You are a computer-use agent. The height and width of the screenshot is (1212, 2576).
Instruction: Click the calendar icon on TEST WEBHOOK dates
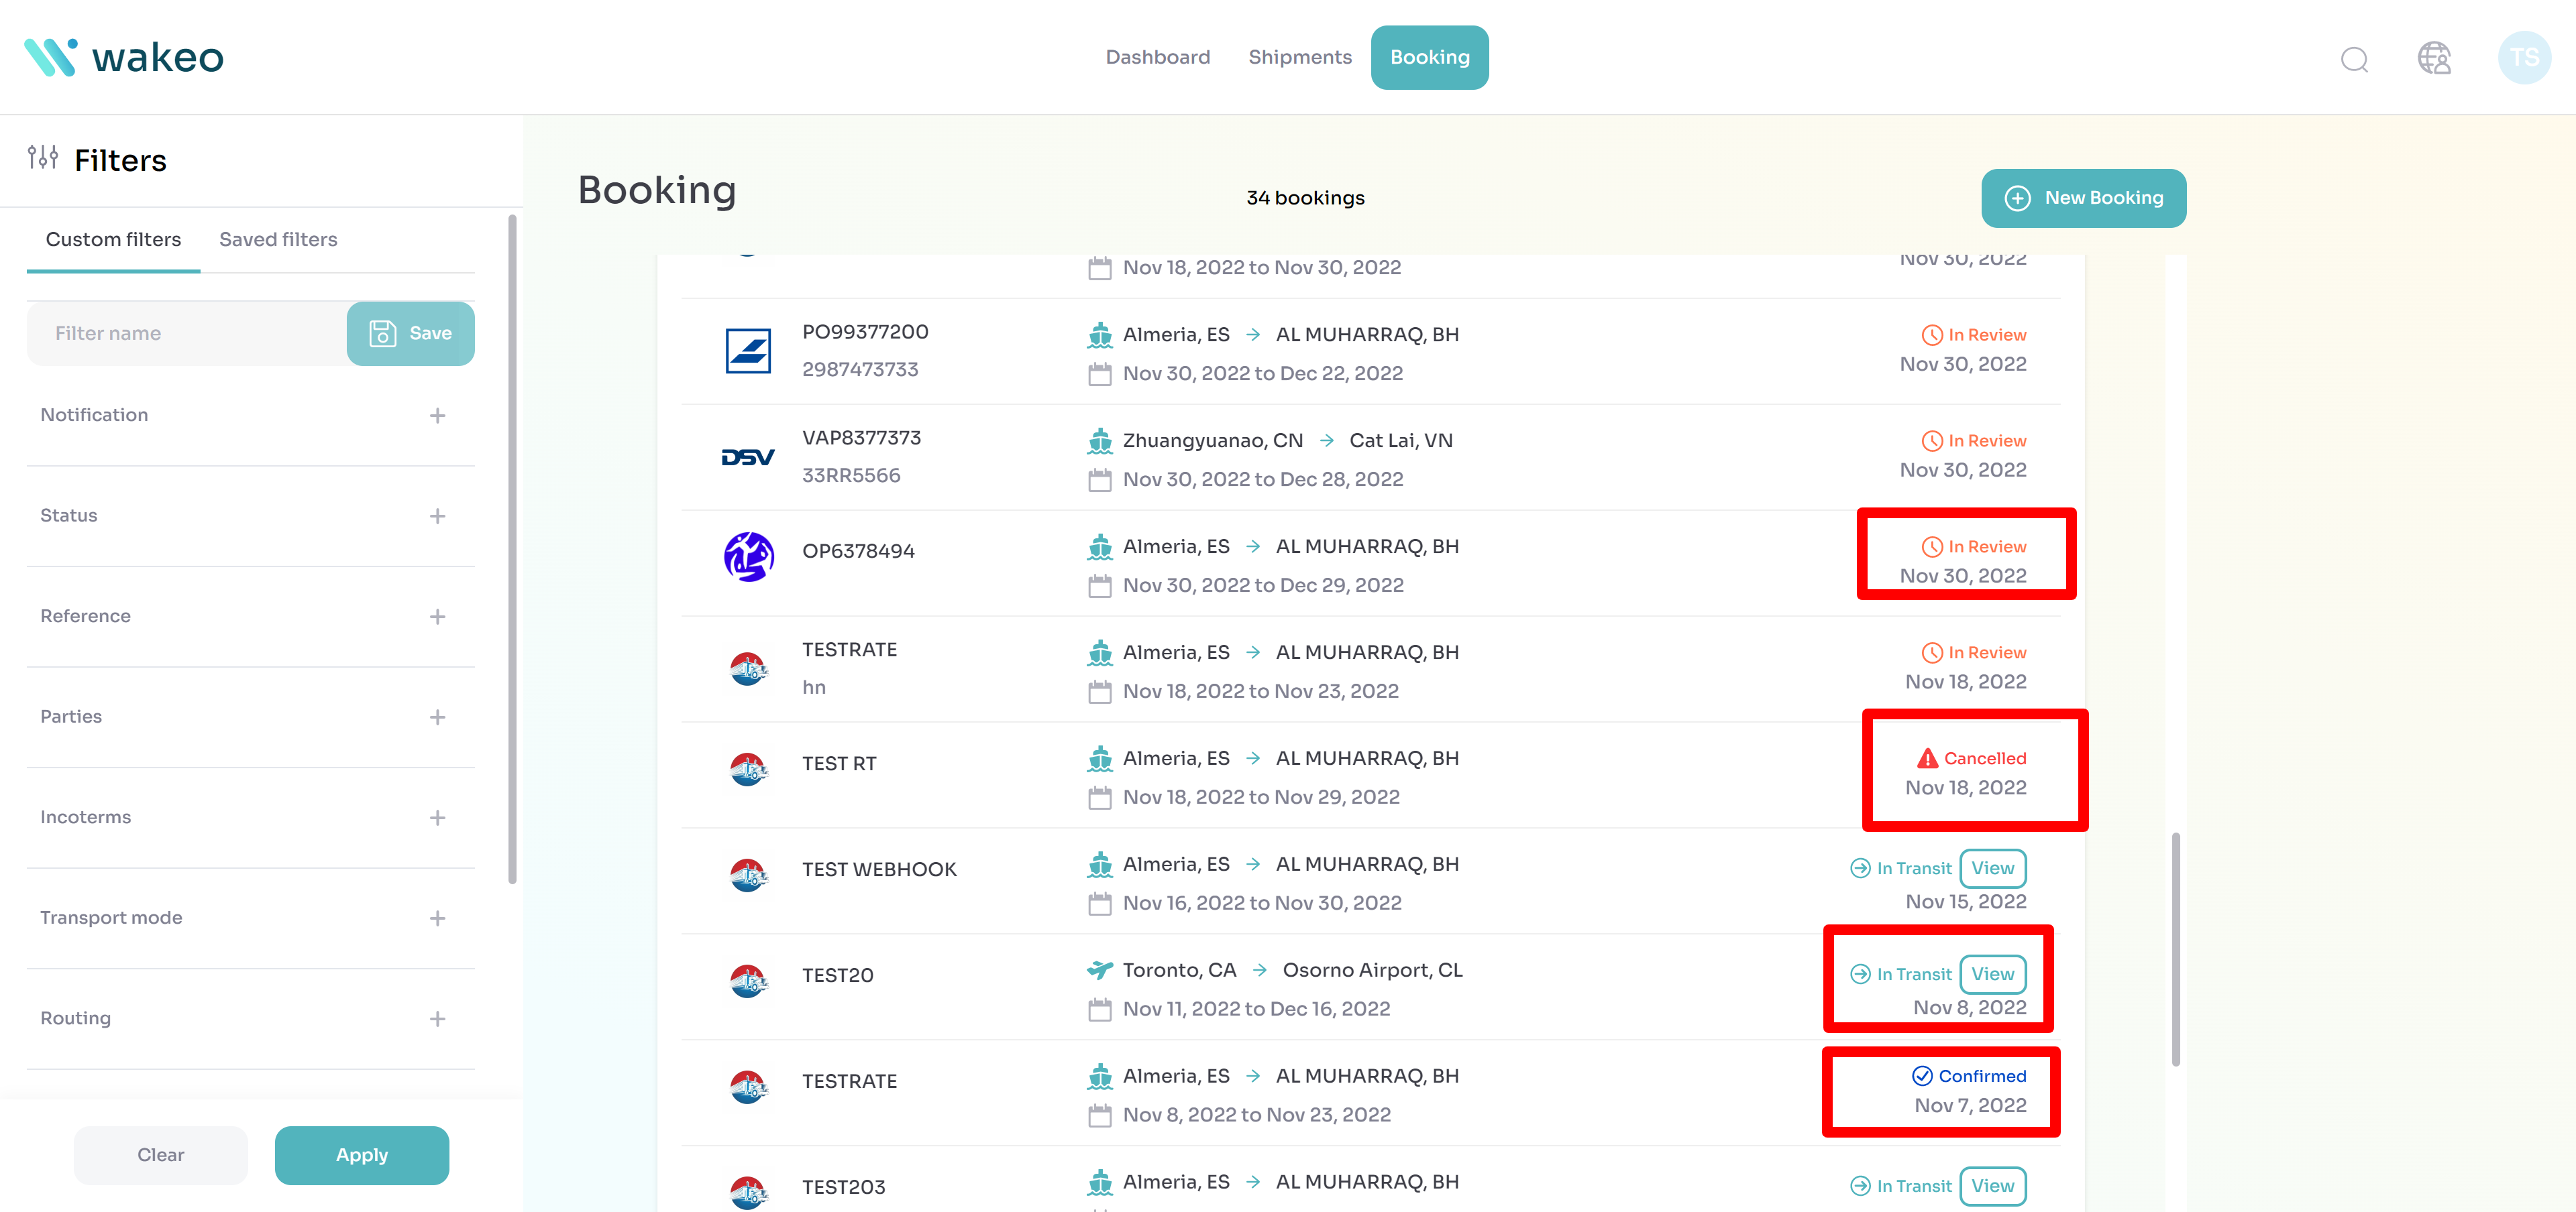1101,902
